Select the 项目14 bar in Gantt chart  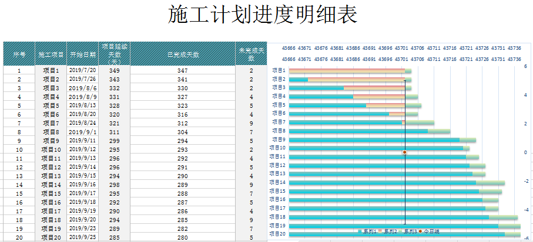tap(383, 182)
